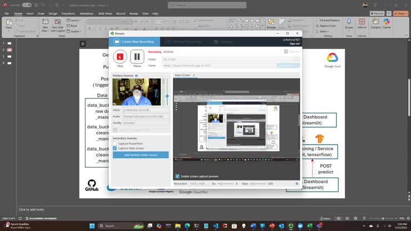This screenshot has width=411, height=231.
Task: Expand the Section dropdown in PowerPoint
Action: pos(74,32)
